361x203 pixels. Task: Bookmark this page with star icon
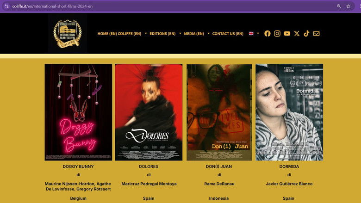[x=348, y=6]
